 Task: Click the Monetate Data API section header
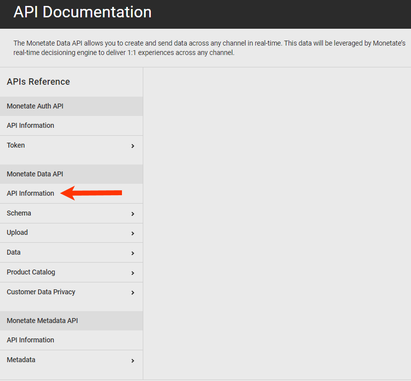35,174
